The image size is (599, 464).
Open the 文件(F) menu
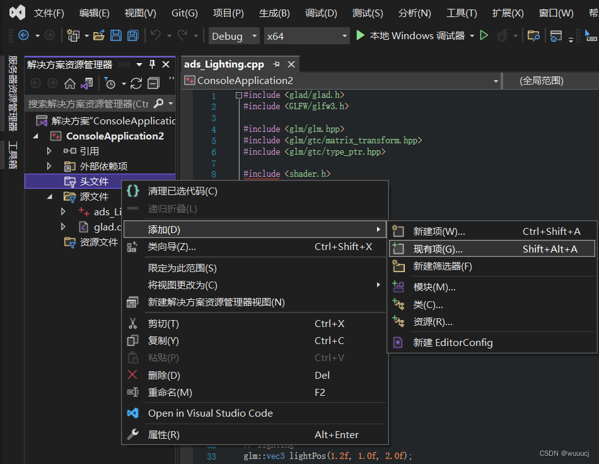coord(49,13)
